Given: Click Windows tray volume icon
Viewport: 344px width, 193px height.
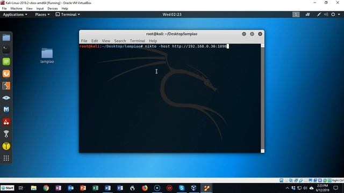Looking at the screenshot, I should [x=305, y=188].
